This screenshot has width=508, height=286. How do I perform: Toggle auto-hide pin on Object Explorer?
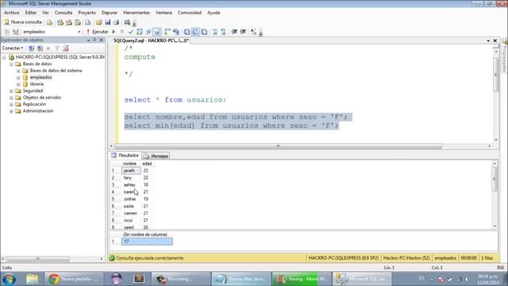pyautogui.click(x=94, y=40)
